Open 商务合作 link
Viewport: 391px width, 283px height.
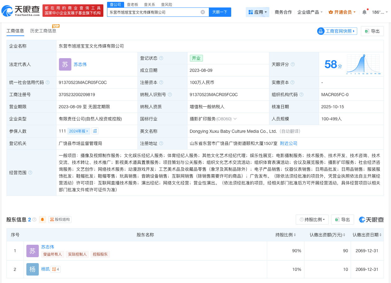pos(283,12)
